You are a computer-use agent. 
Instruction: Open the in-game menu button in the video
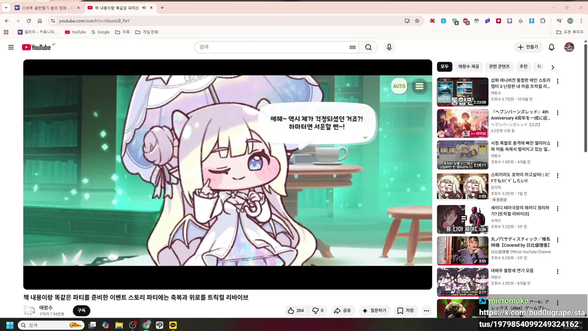(419, 86)
